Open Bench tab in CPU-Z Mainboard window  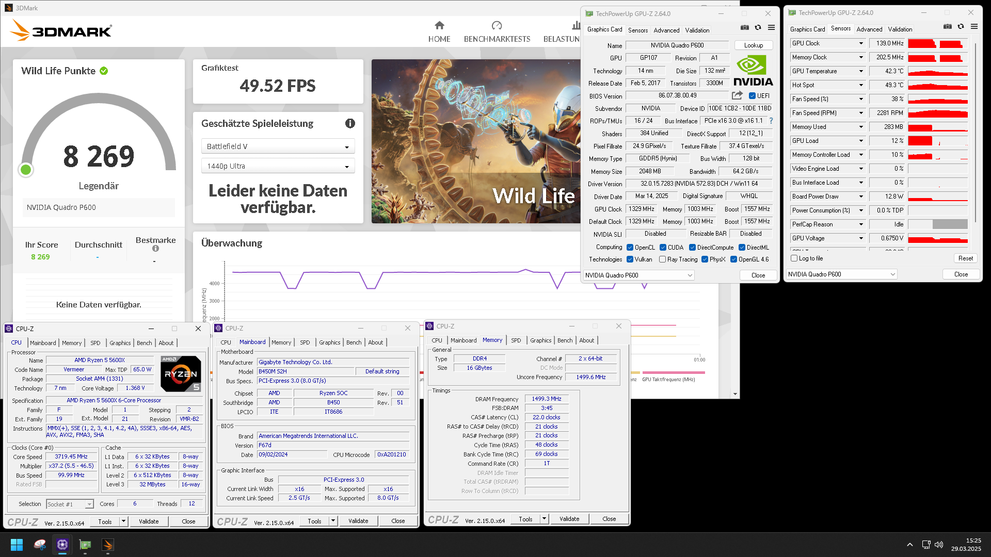[x=354, y=342]
